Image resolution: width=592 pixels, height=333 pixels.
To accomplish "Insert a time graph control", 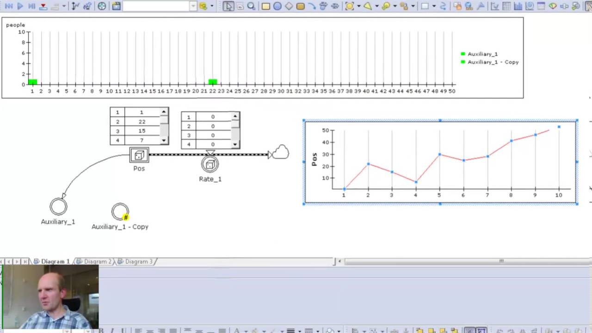I will coord(494,6).
